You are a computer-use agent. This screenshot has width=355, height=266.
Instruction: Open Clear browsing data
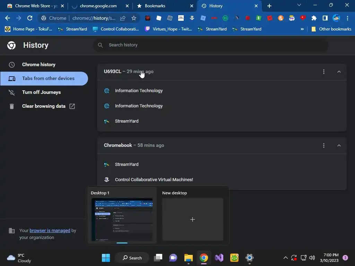tap(44, 106)
